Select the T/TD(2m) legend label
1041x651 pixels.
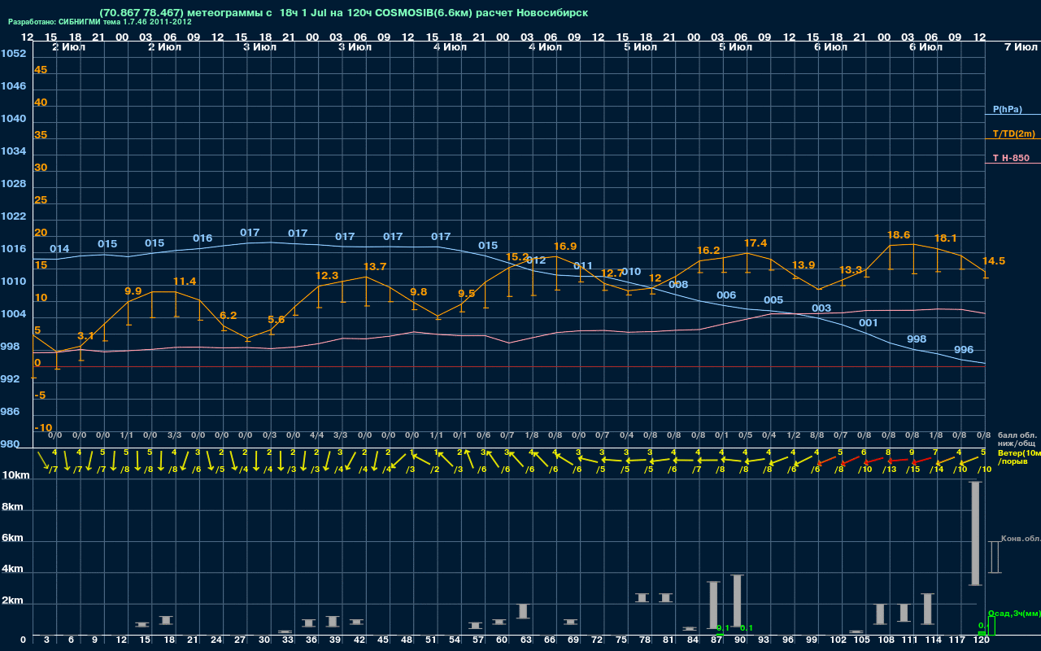1014,133
